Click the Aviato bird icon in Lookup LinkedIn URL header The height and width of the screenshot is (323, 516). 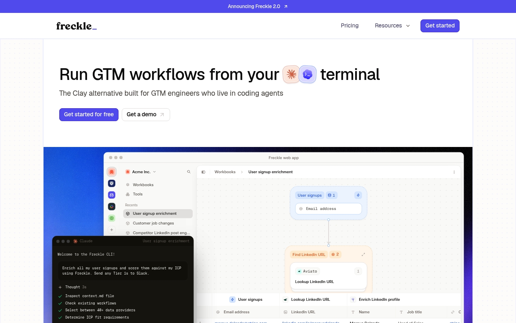285,300
